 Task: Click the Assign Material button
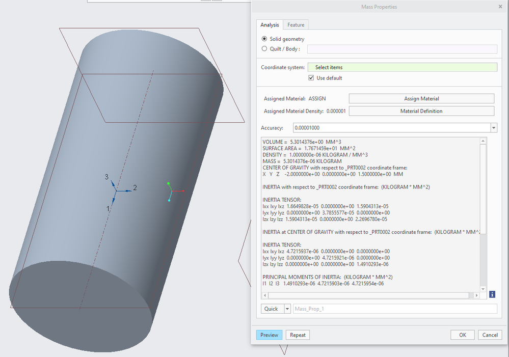click(421, 99)
